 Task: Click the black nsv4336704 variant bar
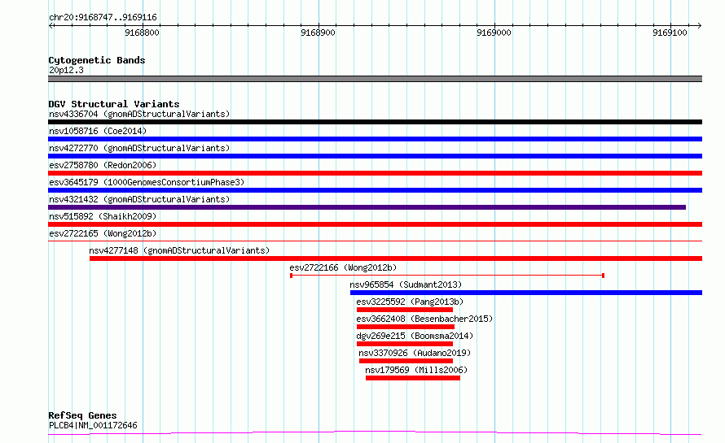point(375,122)
